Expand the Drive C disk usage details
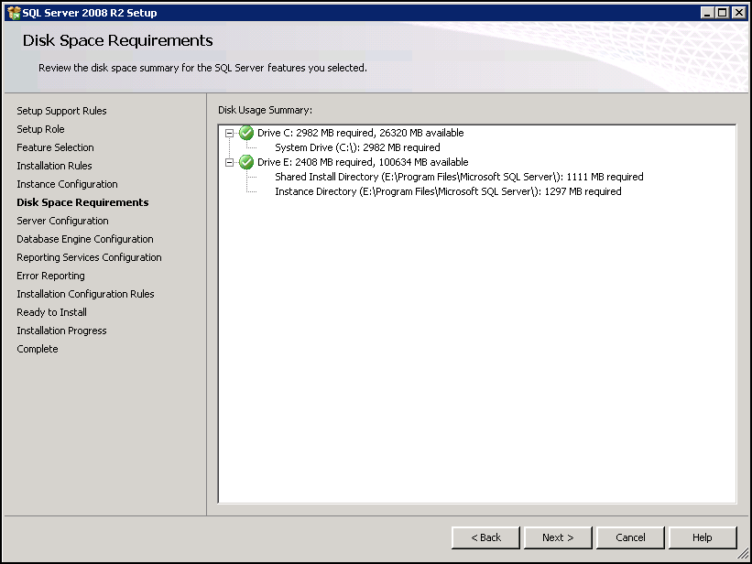752x564 pixels. pos(227,133)
